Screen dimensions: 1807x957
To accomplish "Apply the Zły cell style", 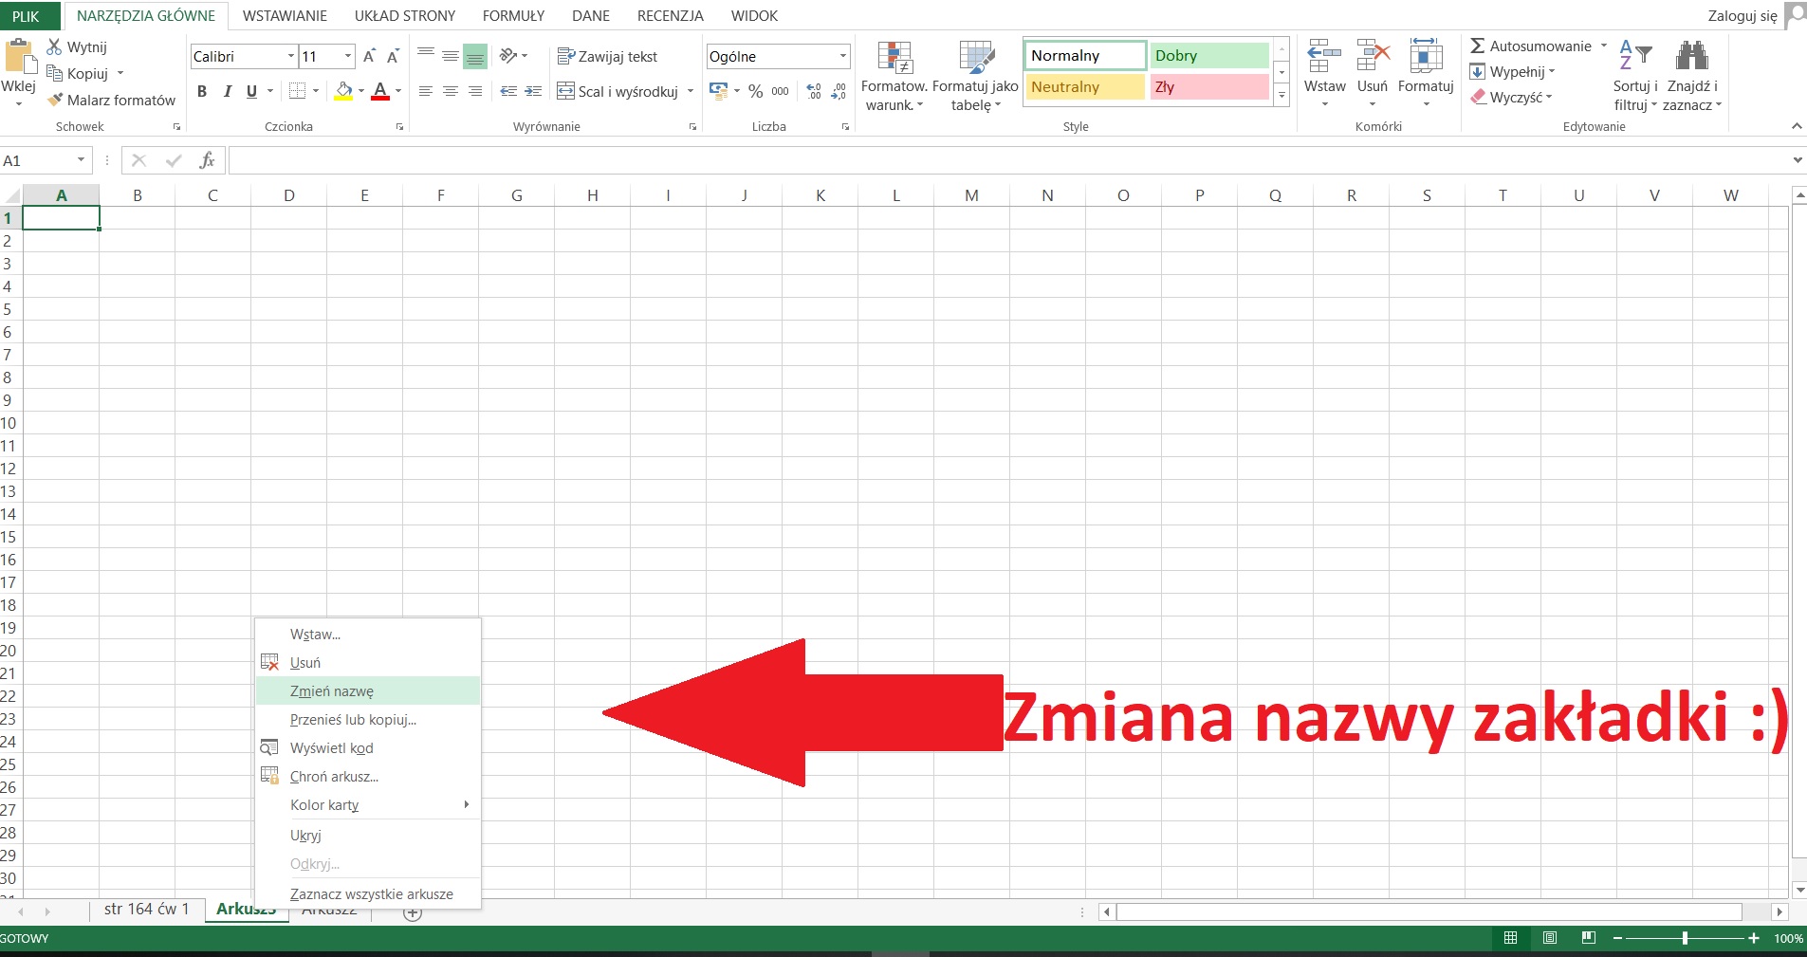I will (1208, 86).
